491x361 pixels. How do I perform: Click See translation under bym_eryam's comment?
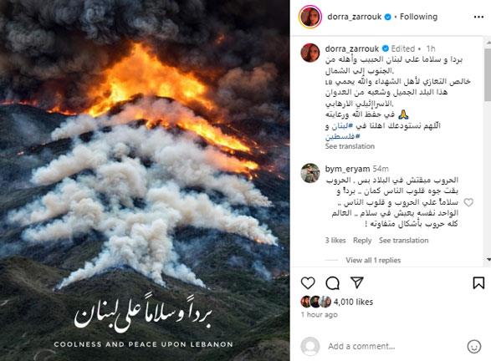(x=404, y=241)
